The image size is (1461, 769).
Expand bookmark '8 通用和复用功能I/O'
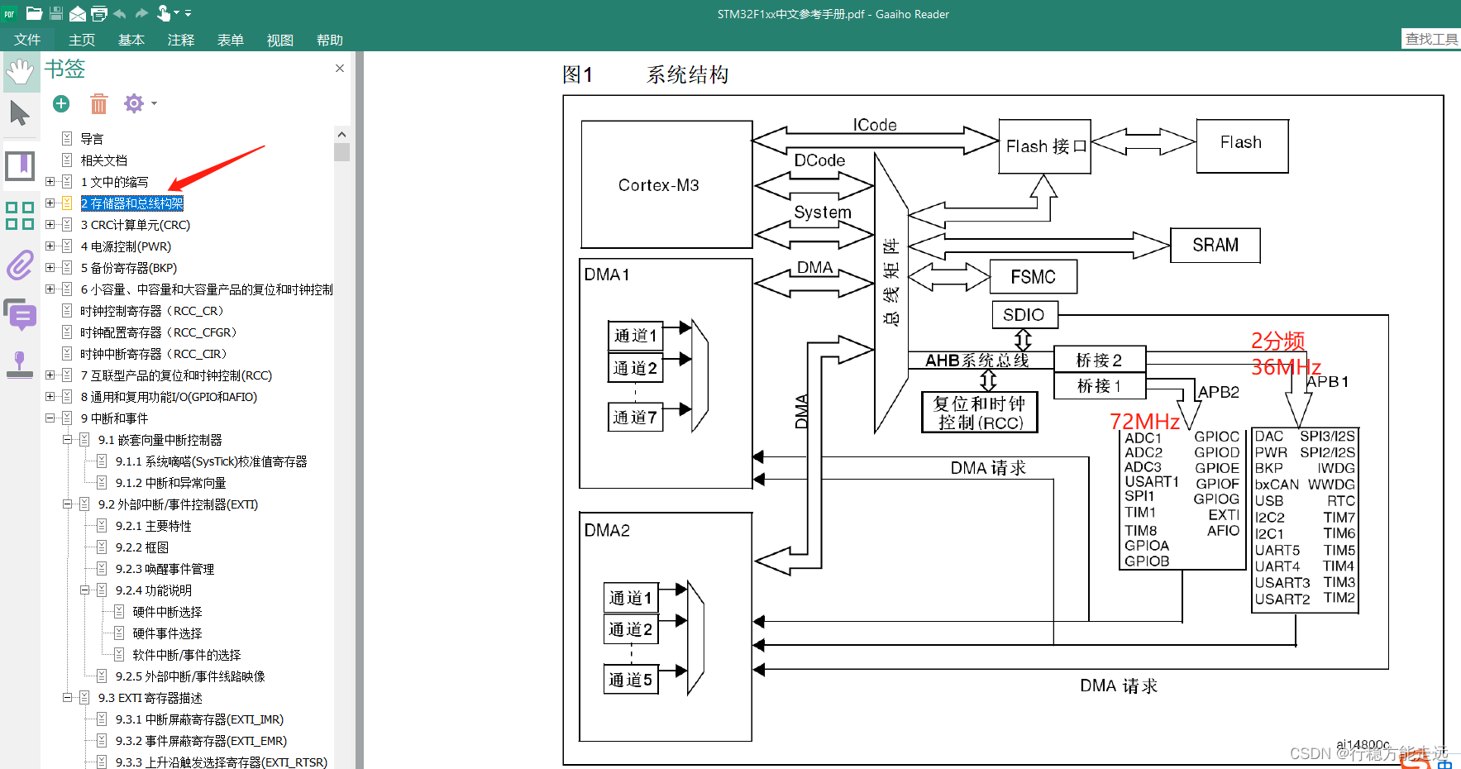50,397
